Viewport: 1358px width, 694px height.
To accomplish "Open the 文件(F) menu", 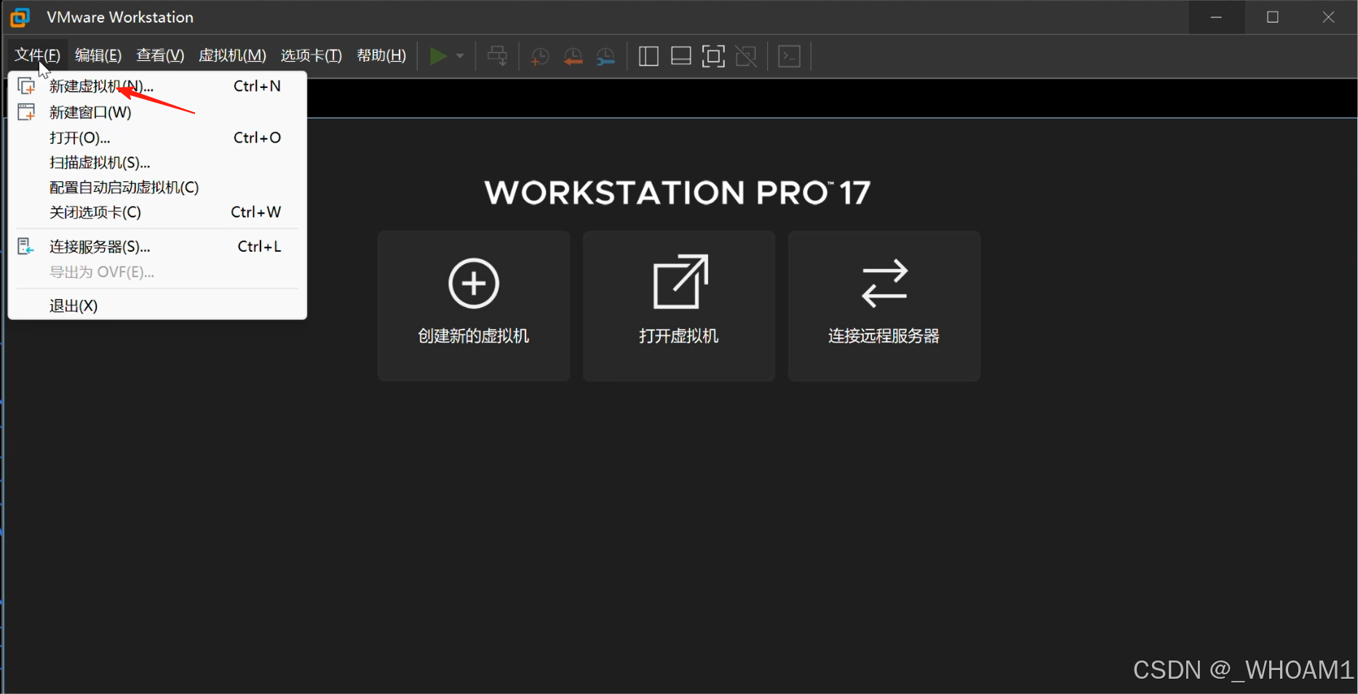I will point(38,55).
